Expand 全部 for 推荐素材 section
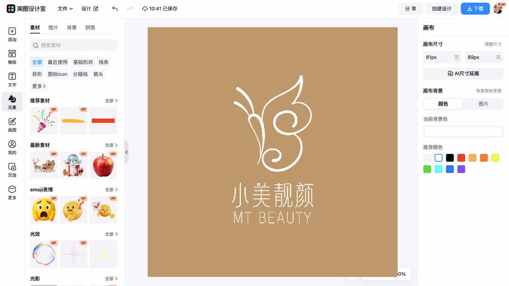The height and width of the screenshot is (286, 509). (111, 101)
